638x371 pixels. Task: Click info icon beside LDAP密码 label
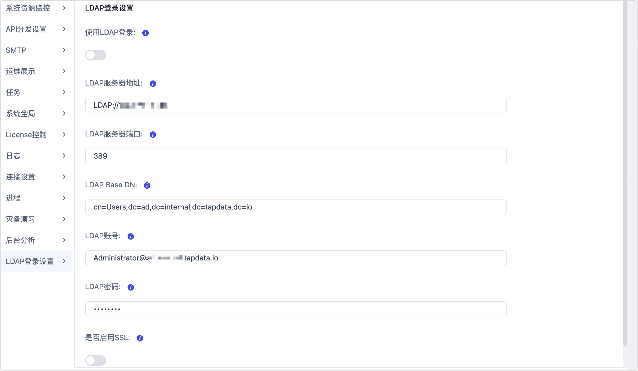pos(130,287)
